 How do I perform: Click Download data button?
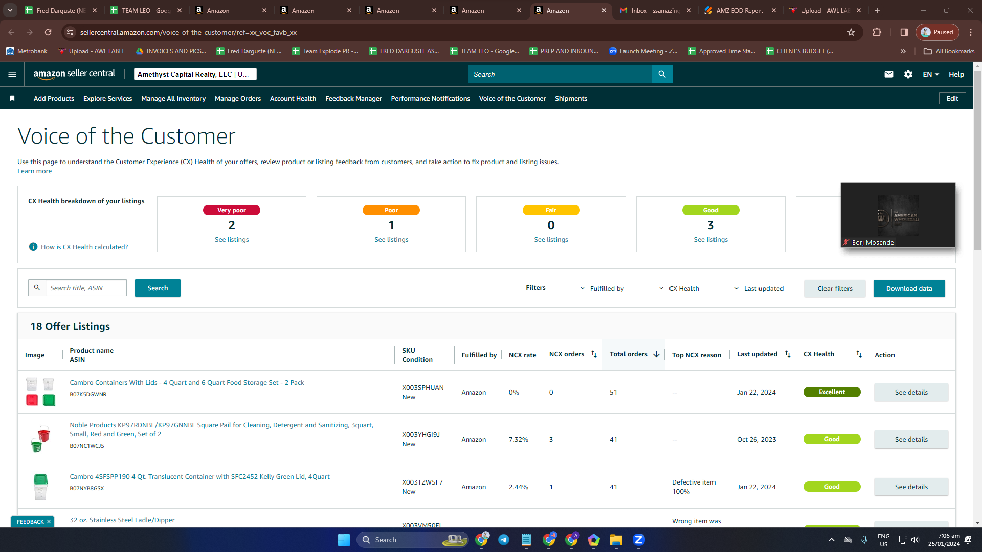click(909, 288)
